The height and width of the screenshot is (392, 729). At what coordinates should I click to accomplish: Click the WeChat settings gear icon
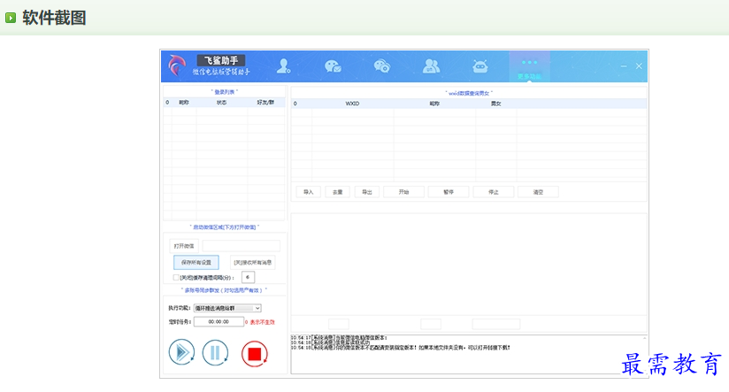point(381,65)
